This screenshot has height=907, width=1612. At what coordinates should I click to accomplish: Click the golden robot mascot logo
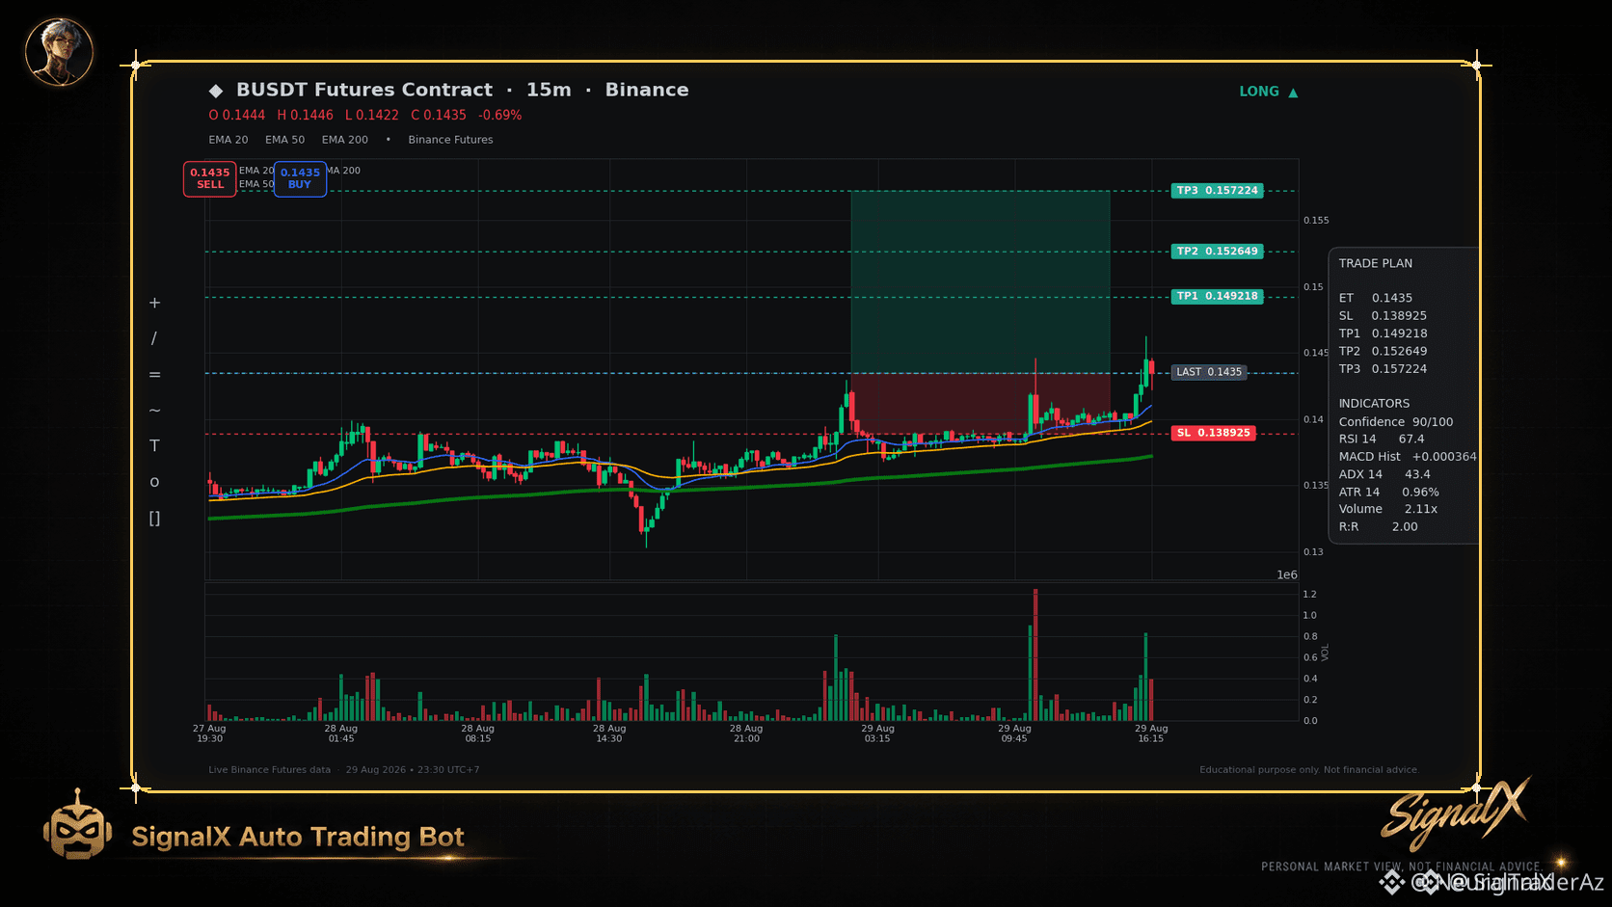coord(77,826)
